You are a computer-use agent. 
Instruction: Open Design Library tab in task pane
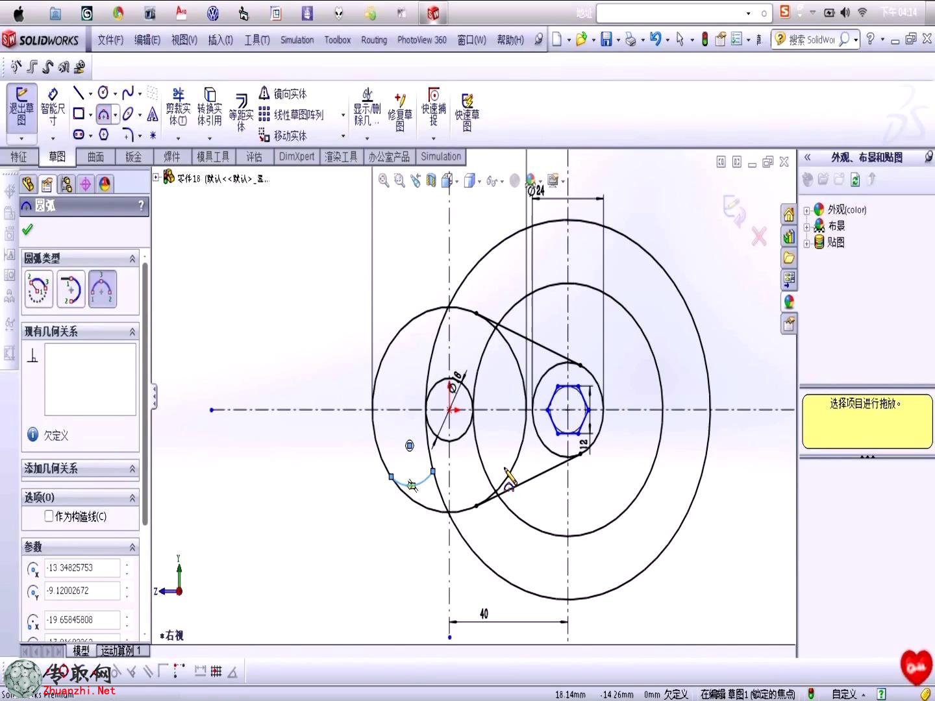[789, 236]
